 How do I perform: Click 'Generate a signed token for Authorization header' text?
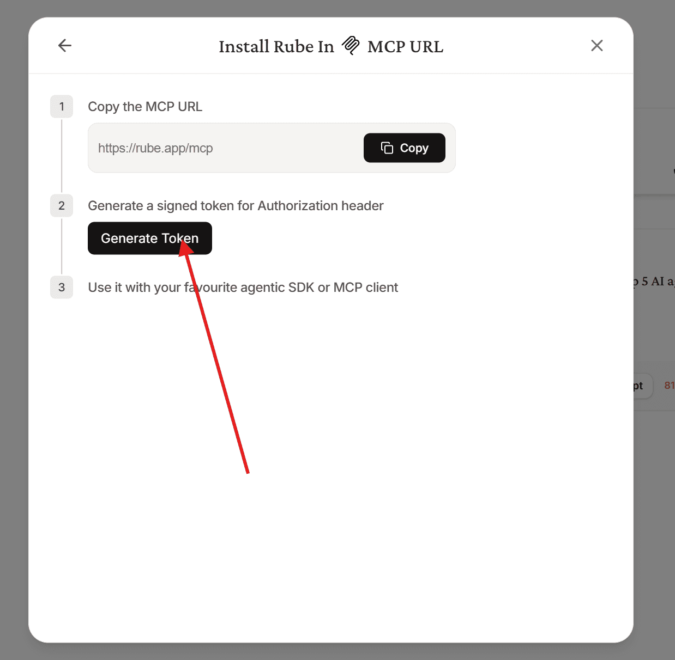point(236,206)
